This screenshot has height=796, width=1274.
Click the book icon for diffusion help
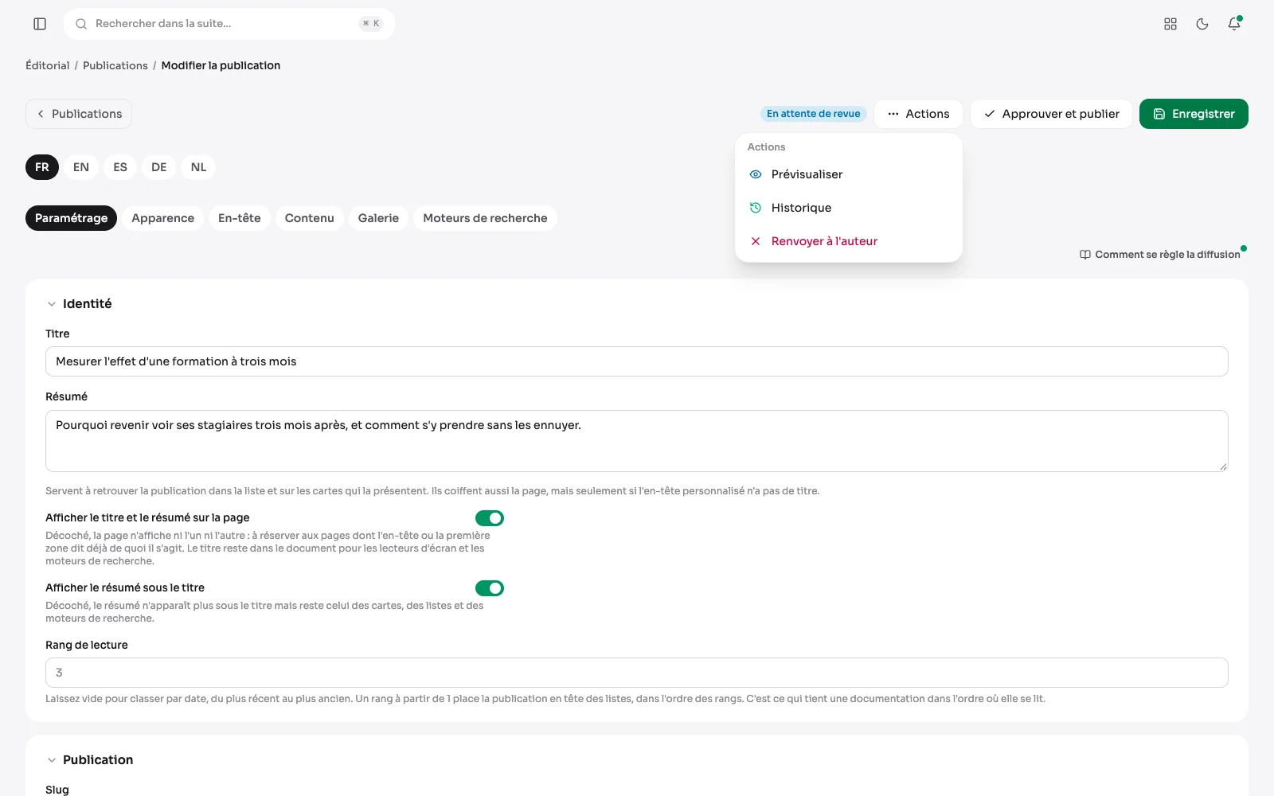pyautogui.click(x=1085, y=255)
